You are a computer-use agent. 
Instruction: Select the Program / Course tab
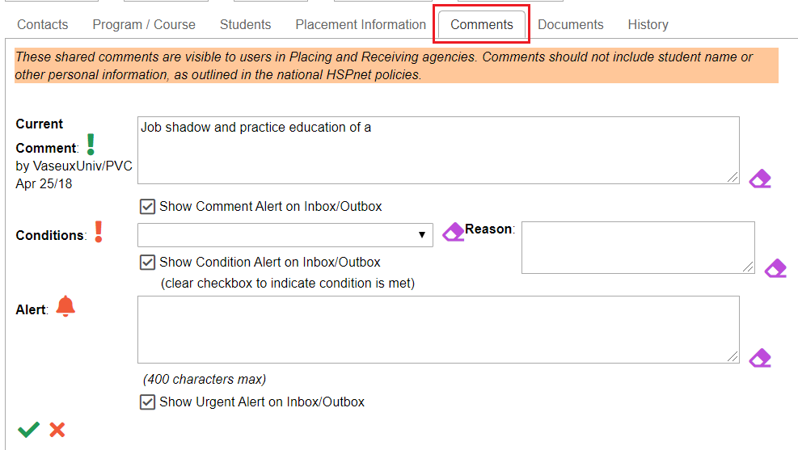coord(144,24)
